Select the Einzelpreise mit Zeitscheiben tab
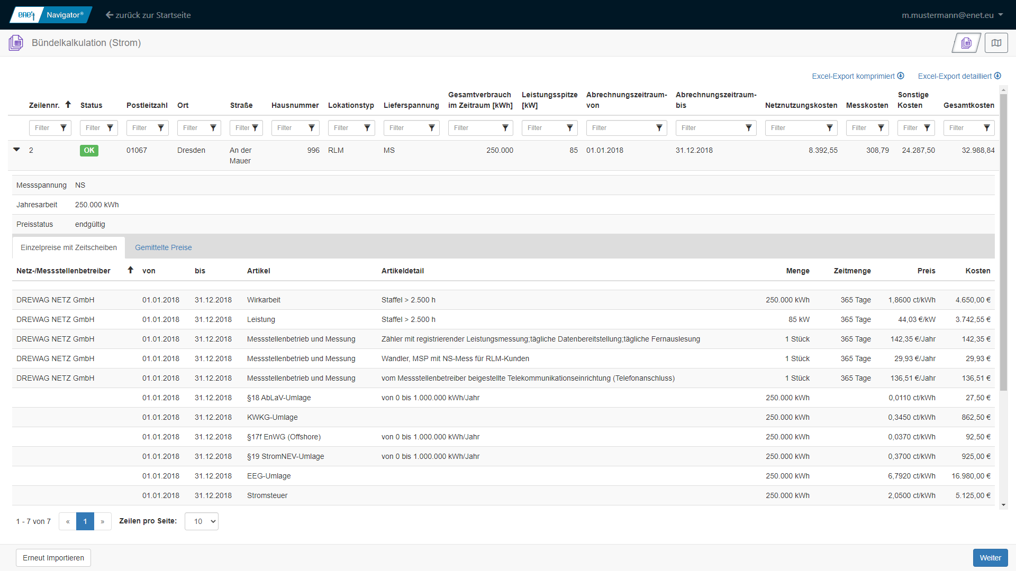Screen dimensions: 1016x571 coord(69,247)
